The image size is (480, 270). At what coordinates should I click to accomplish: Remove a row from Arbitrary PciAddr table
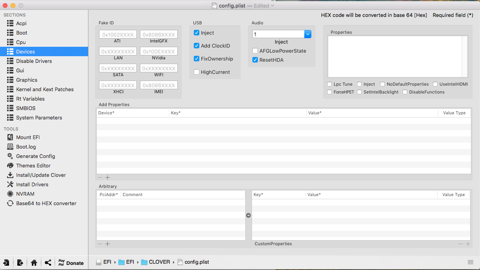pos(100,244)
